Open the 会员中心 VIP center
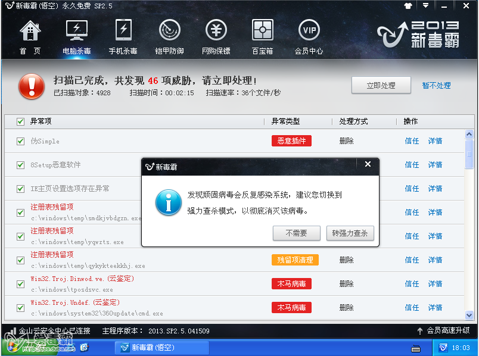479x356 pixels. (x=309, y=37)
